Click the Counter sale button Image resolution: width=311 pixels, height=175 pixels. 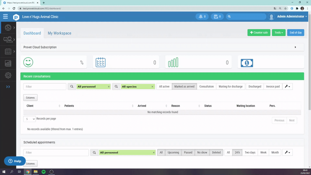click(259, 33)
